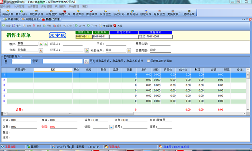Click 保存 to save the order
The height and width of the screenshot is (151, 252).
click(17, 26)
